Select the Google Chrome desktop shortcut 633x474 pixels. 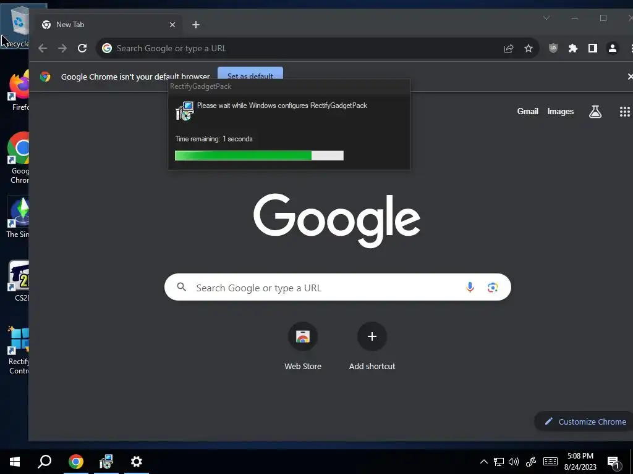(x=18, y=158)
